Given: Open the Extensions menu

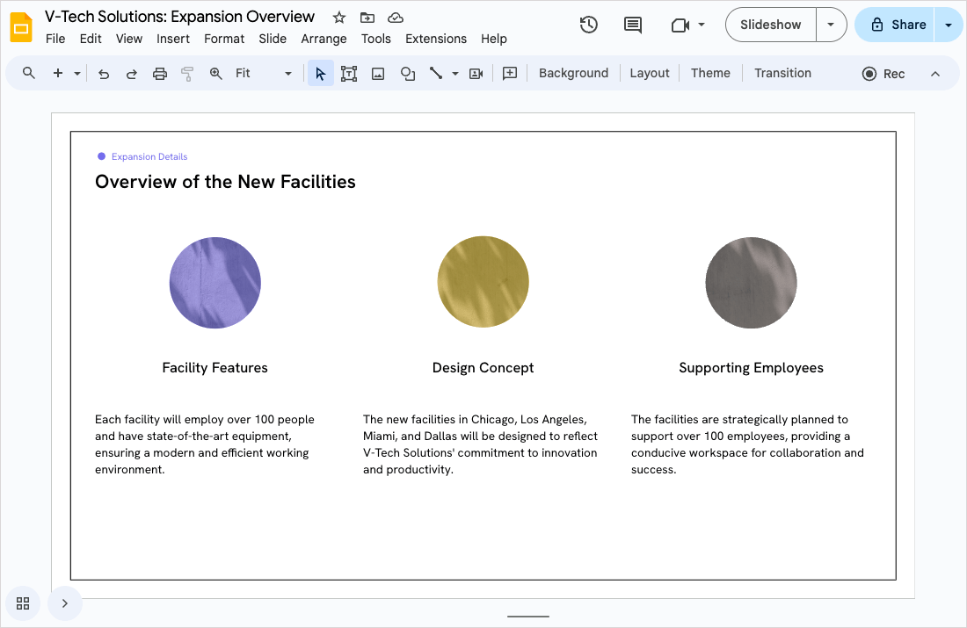Looking at the screenshot, I should 436,39.
